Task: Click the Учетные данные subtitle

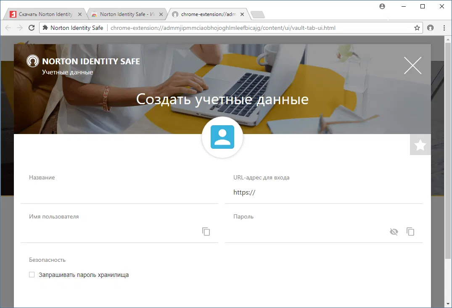Action: 67,72
